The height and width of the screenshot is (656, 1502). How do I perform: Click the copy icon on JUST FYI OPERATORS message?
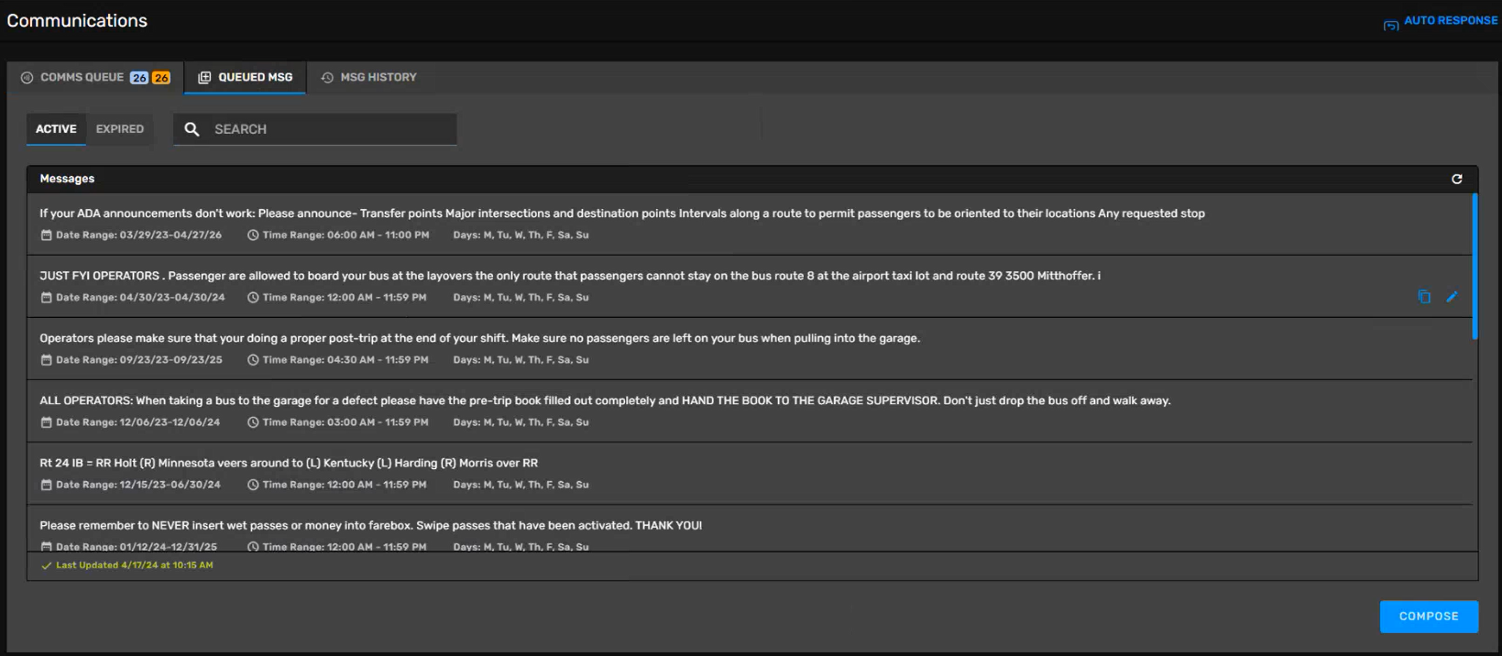[1423, 297]
